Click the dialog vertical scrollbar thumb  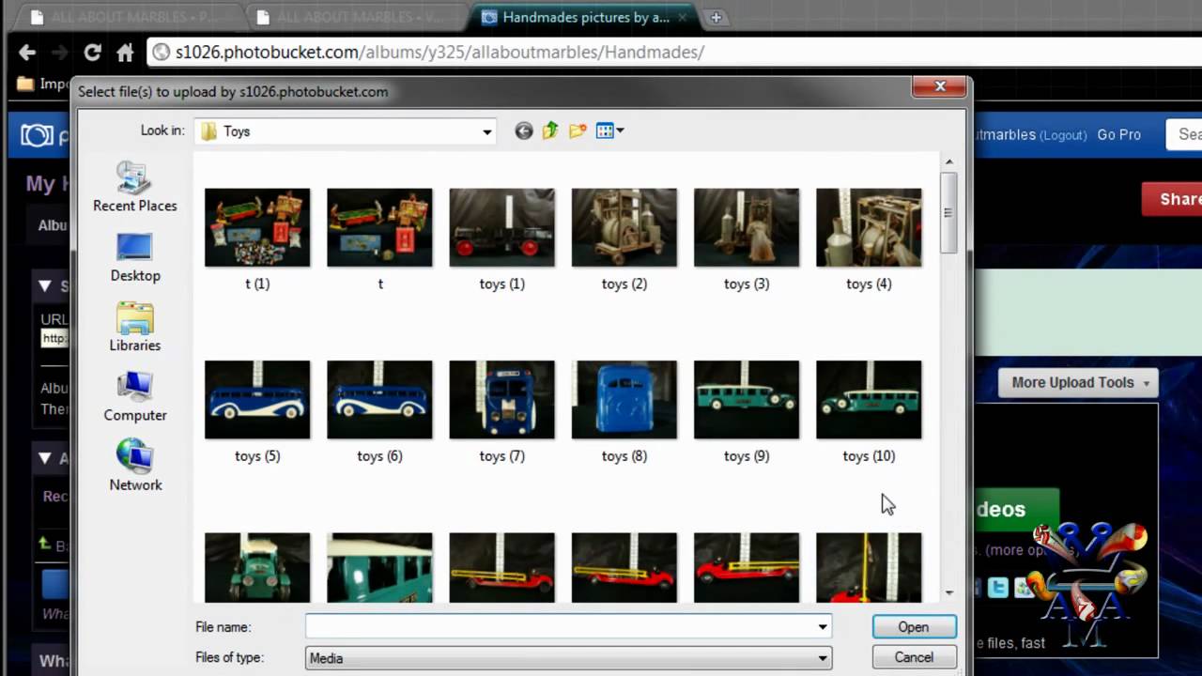pos(948,212)
